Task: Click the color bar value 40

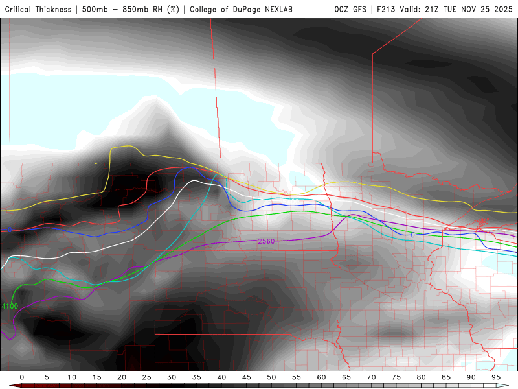Action: point(221,377)
